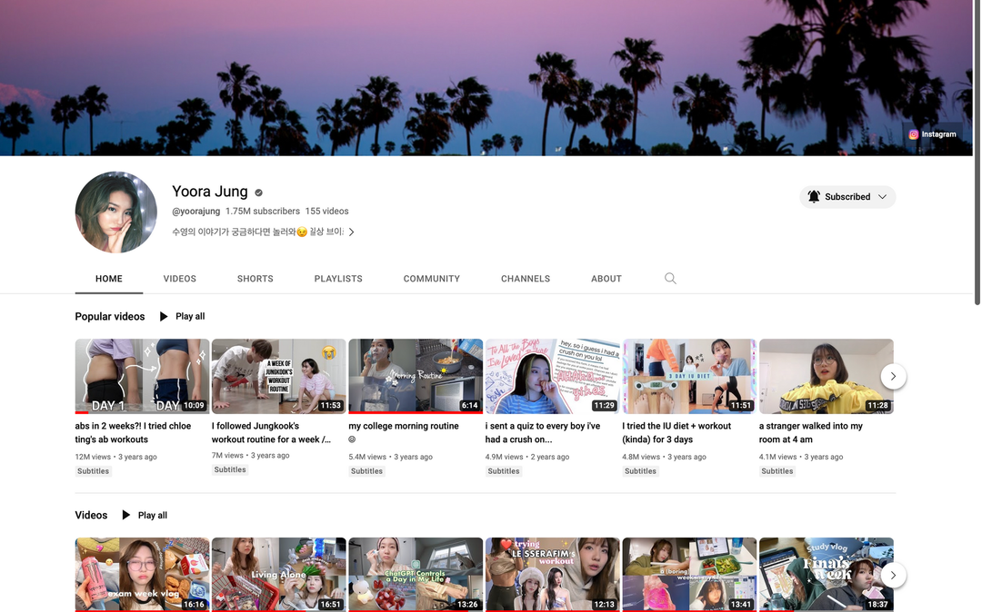Viewport: 982px width, 612px height.
Task: Open the Living Alone video thumbnail
Action: tap(279, 575)
